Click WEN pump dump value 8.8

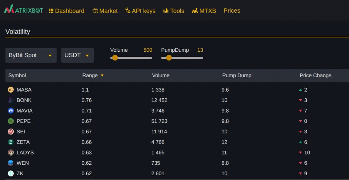pyautogui.click(x=225, y=163)
